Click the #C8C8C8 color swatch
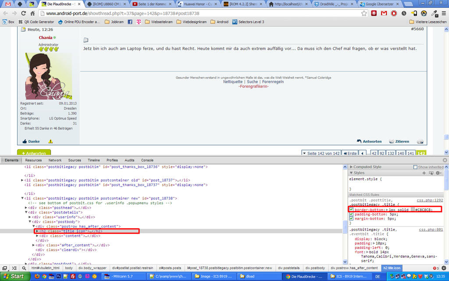 pos(412,210)
